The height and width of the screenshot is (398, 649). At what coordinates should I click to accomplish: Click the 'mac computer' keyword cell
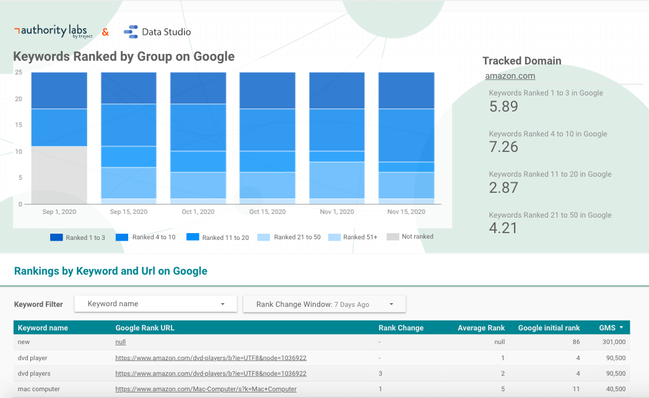[x=38, y=389]
